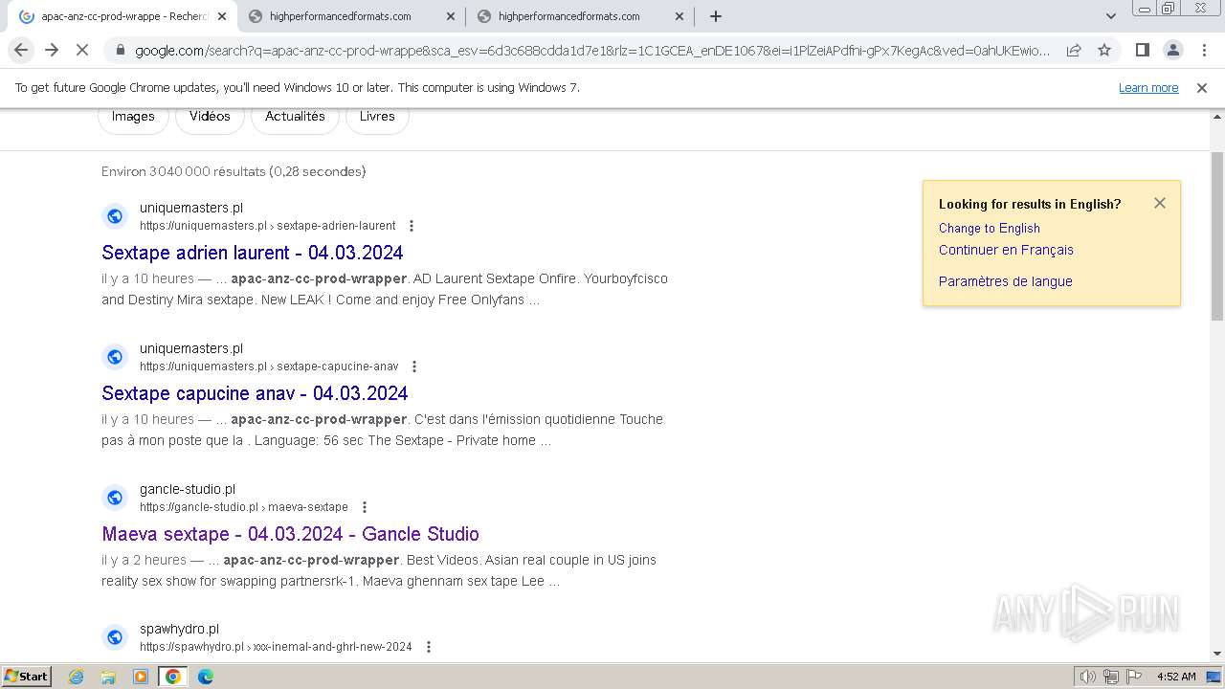1225x689 pixels.
Task: Click the address bar URL field
Action: click(x=591, y=51)
